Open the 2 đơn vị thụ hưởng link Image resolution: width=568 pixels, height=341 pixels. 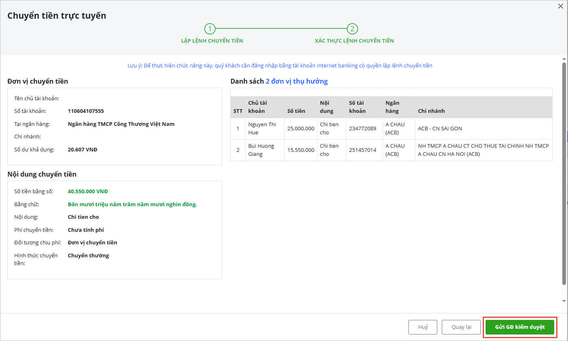[x=296, y=81]
